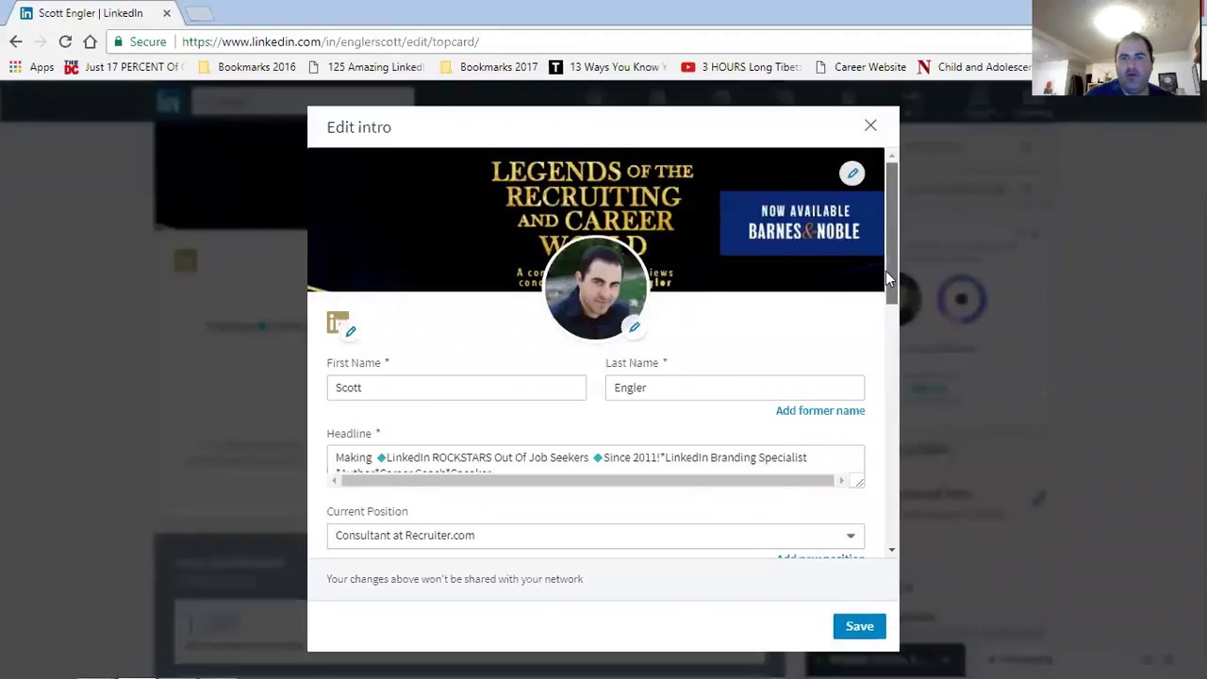Edit the background banner photo pencil icon

tap(852, 174)
